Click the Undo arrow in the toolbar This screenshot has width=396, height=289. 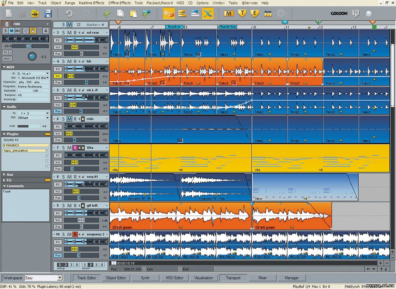pos(69,14)
